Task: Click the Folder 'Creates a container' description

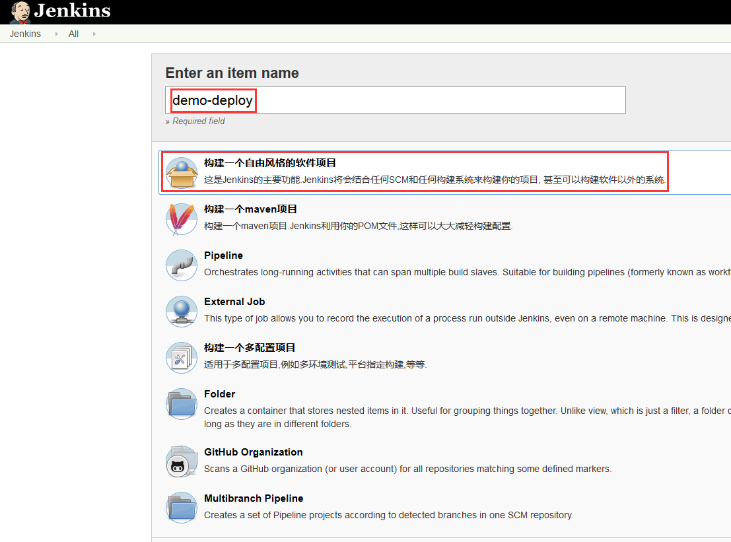Action: coord(467,417)
